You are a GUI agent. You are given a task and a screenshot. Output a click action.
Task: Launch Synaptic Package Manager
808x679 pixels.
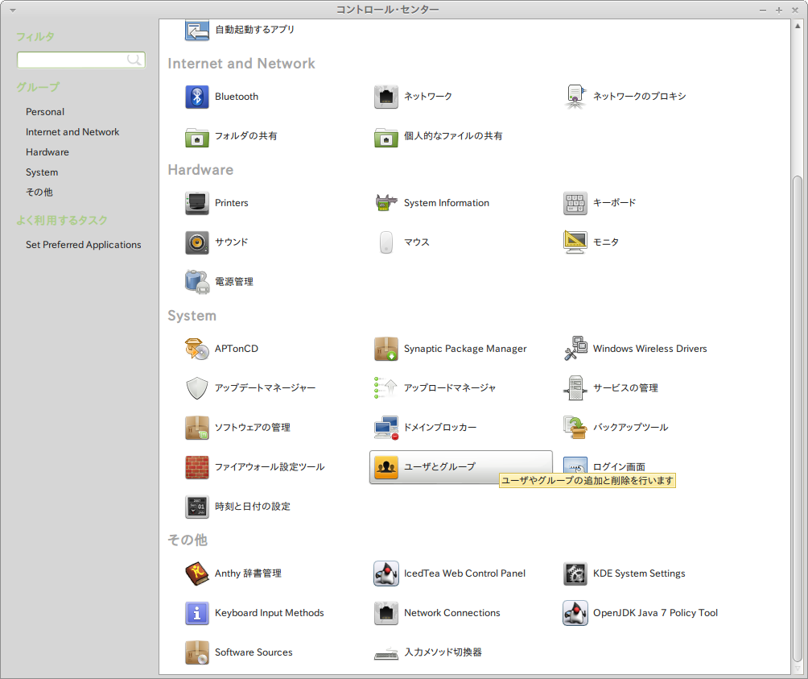385,349
